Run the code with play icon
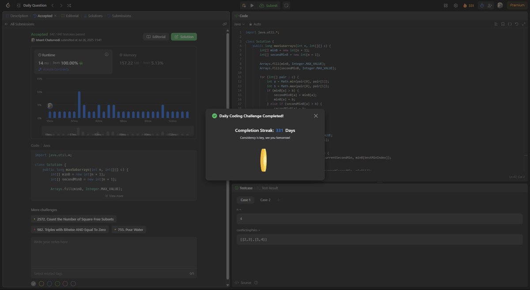 point(252,5)
